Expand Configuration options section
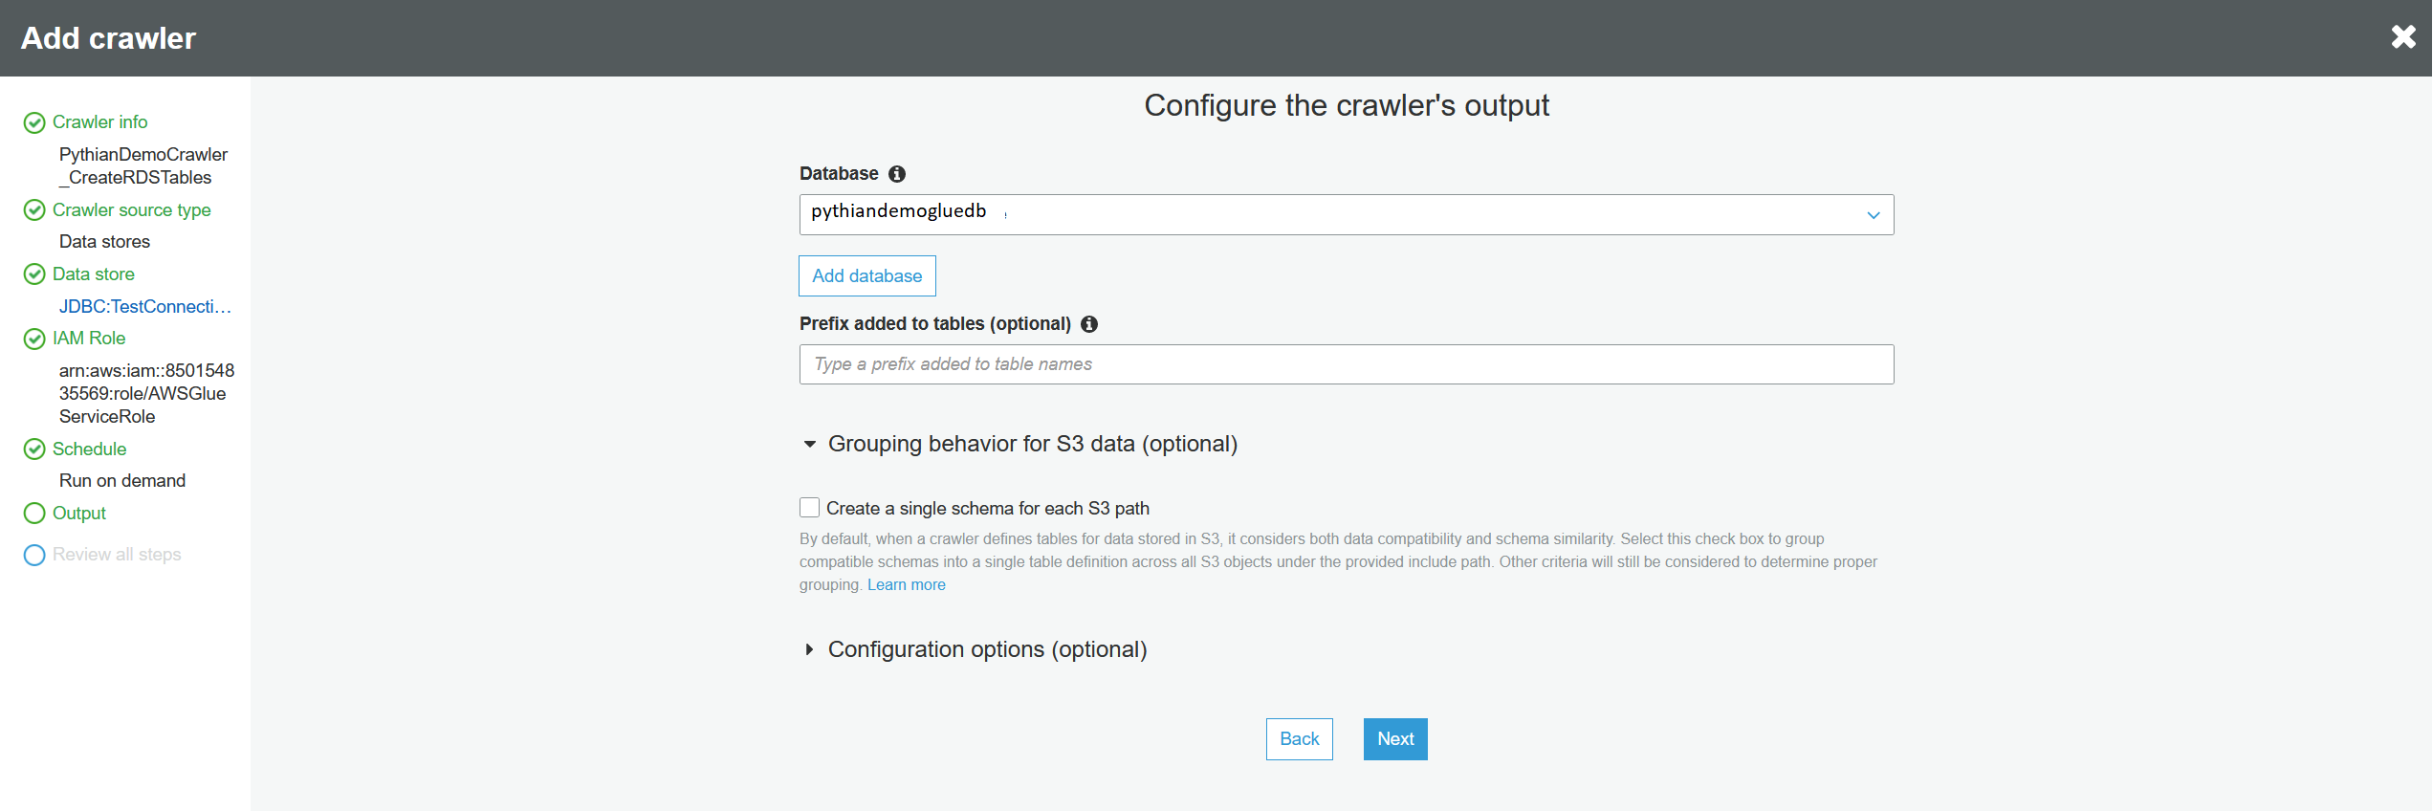The image size is (2433, 811). point(810,649)
